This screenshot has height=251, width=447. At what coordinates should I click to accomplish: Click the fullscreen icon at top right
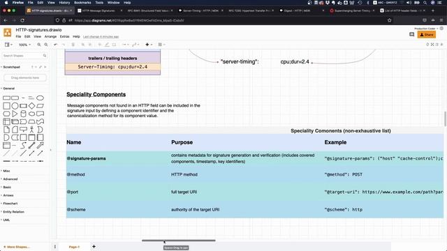pos(432,45)
